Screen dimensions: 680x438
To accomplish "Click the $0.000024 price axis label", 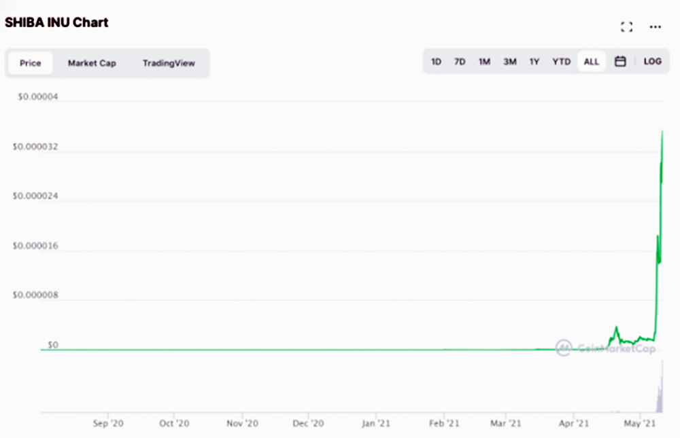I will click(35, 196).
